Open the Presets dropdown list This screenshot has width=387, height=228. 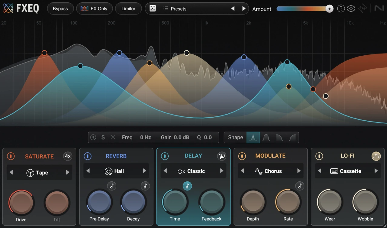point(179,9)
